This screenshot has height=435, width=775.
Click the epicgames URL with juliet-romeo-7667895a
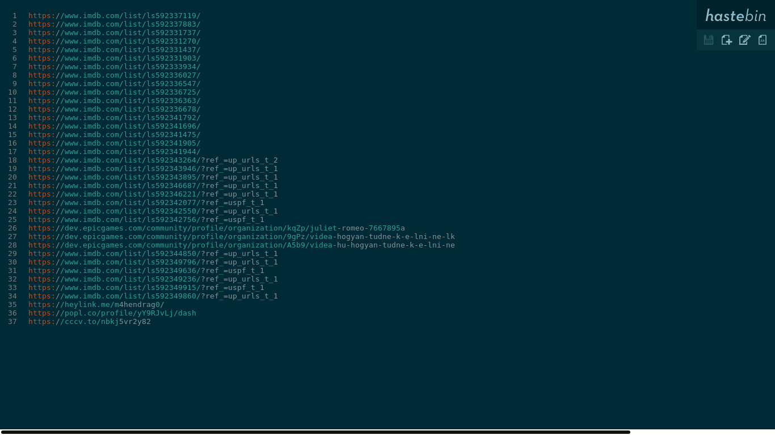click(217, 228)
